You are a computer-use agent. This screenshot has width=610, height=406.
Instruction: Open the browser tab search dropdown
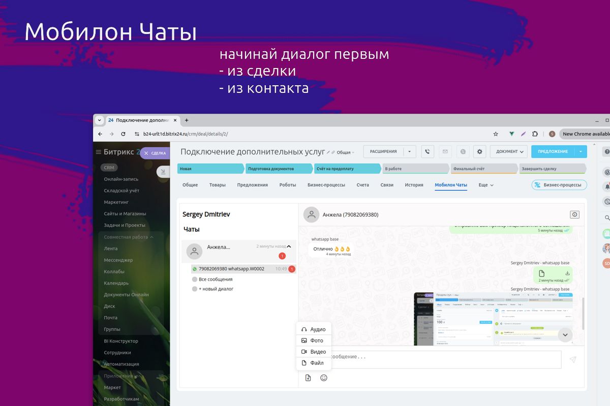point(100,120)
